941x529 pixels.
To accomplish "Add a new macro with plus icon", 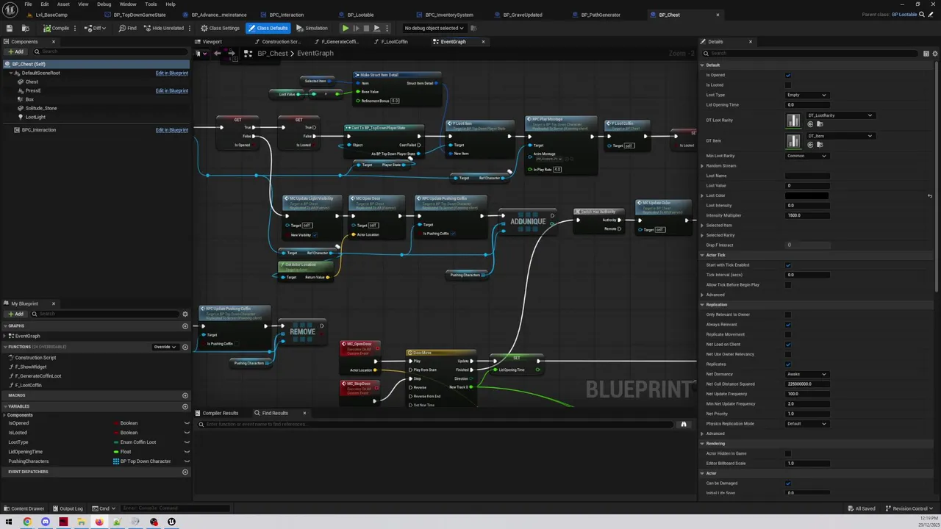I will click(x=185, y=395).
